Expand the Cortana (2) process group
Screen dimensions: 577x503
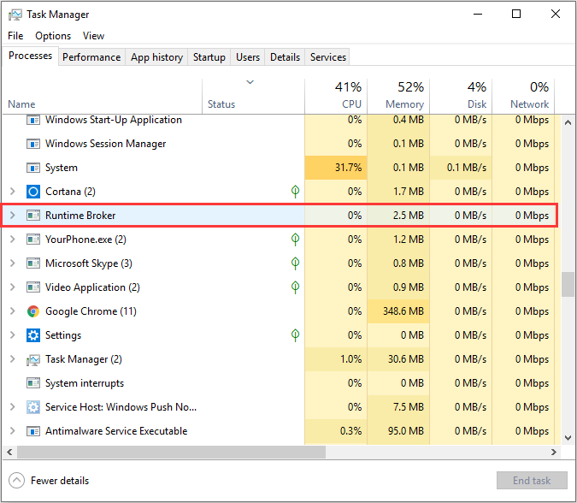13,192
